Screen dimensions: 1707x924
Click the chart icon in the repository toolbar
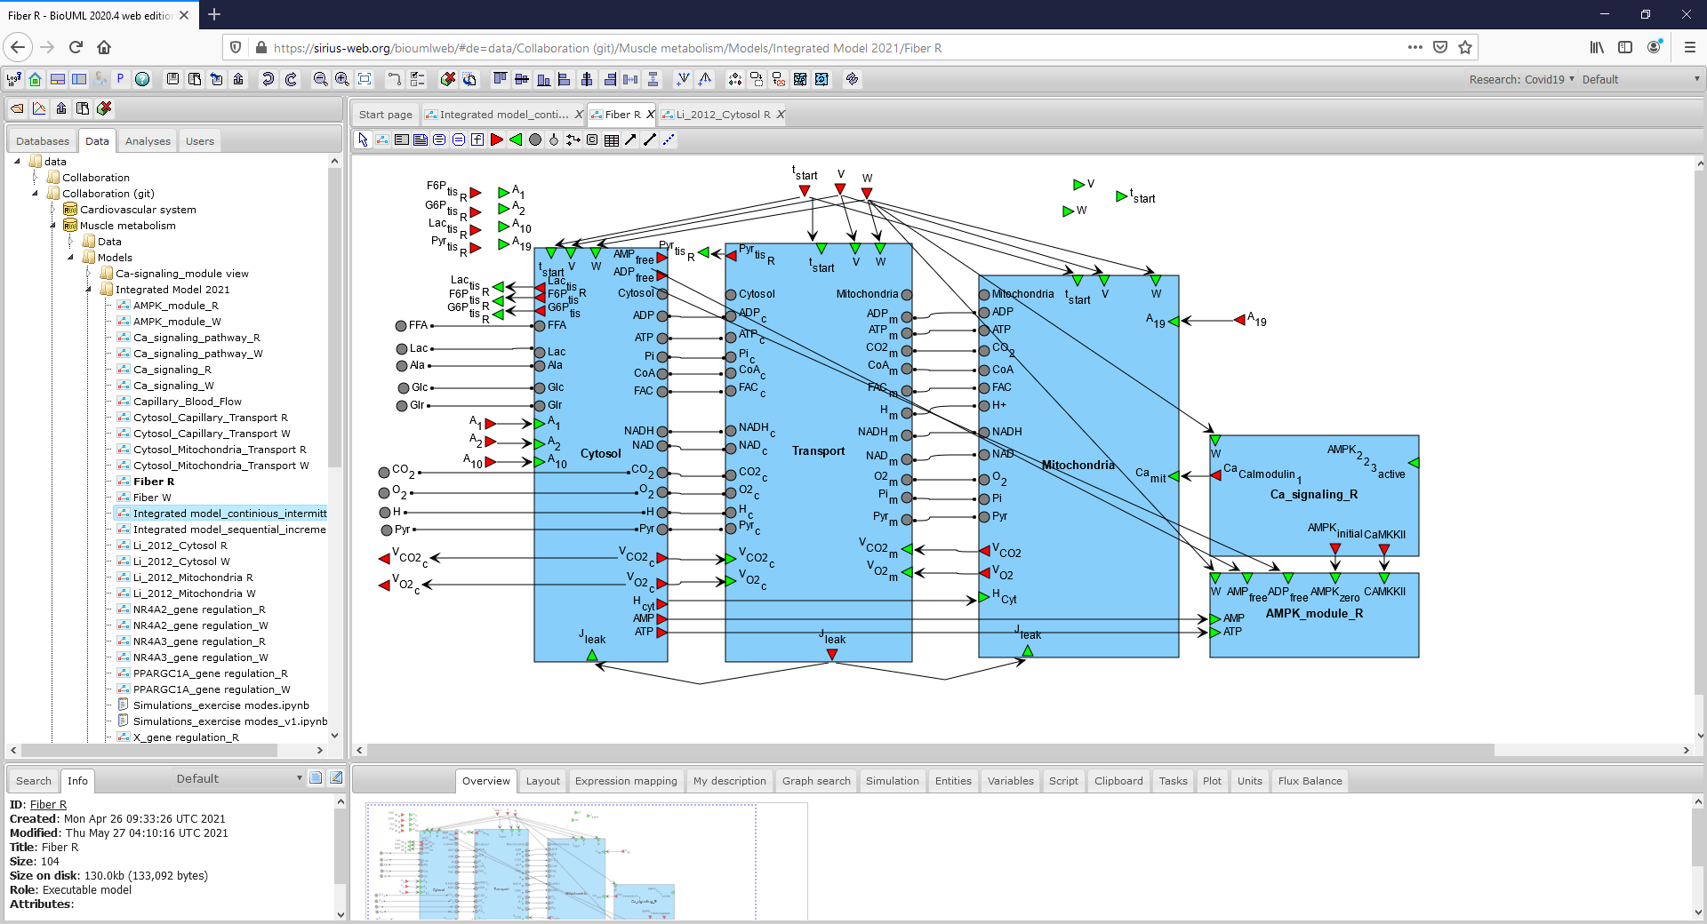pyautogui.click(x=39, y=108)
